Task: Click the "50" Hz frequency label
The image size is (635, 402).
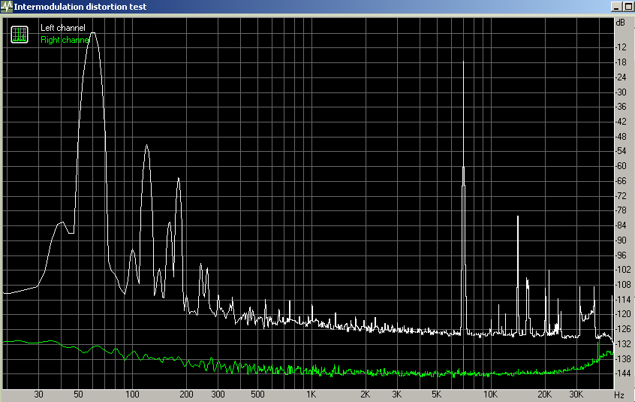Action: [78, 394]
